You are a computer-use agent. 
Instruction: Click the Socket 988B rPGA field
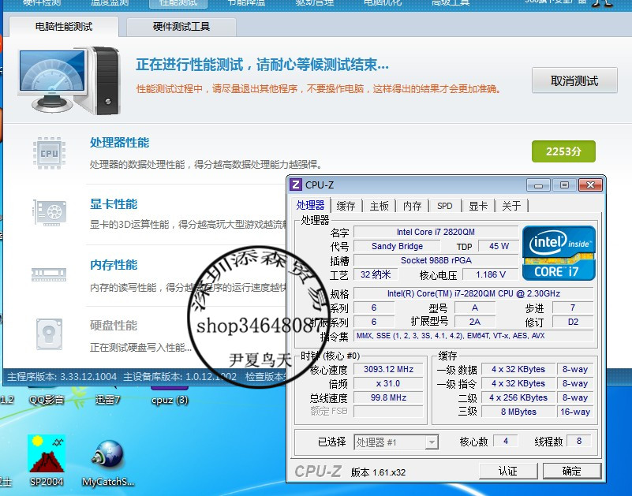pos(436,260)
